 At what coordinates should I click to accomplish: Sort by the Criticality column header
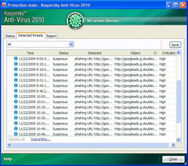click(169, 53)
